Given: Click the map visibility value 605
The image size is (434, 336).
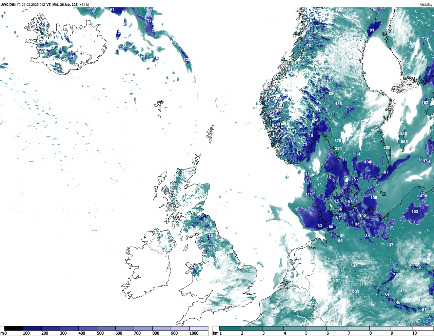Looking at the screenshot, I should [x=404, y=142].
